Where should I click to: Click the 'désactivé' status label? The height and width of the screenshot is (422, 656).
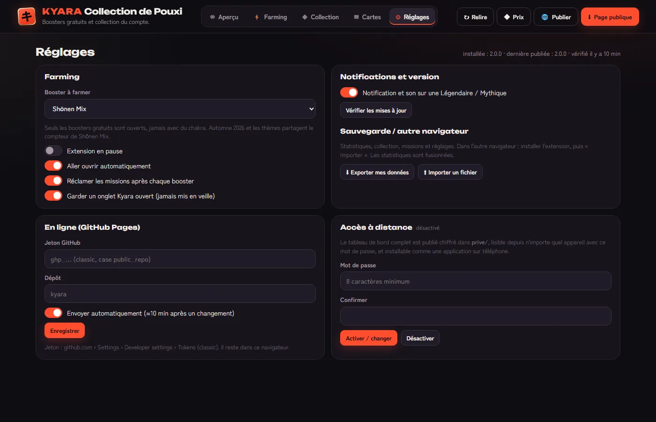[x=428, y=228]
